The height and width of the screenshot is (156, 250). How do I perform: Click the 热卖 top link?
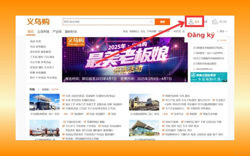point(125,32)
